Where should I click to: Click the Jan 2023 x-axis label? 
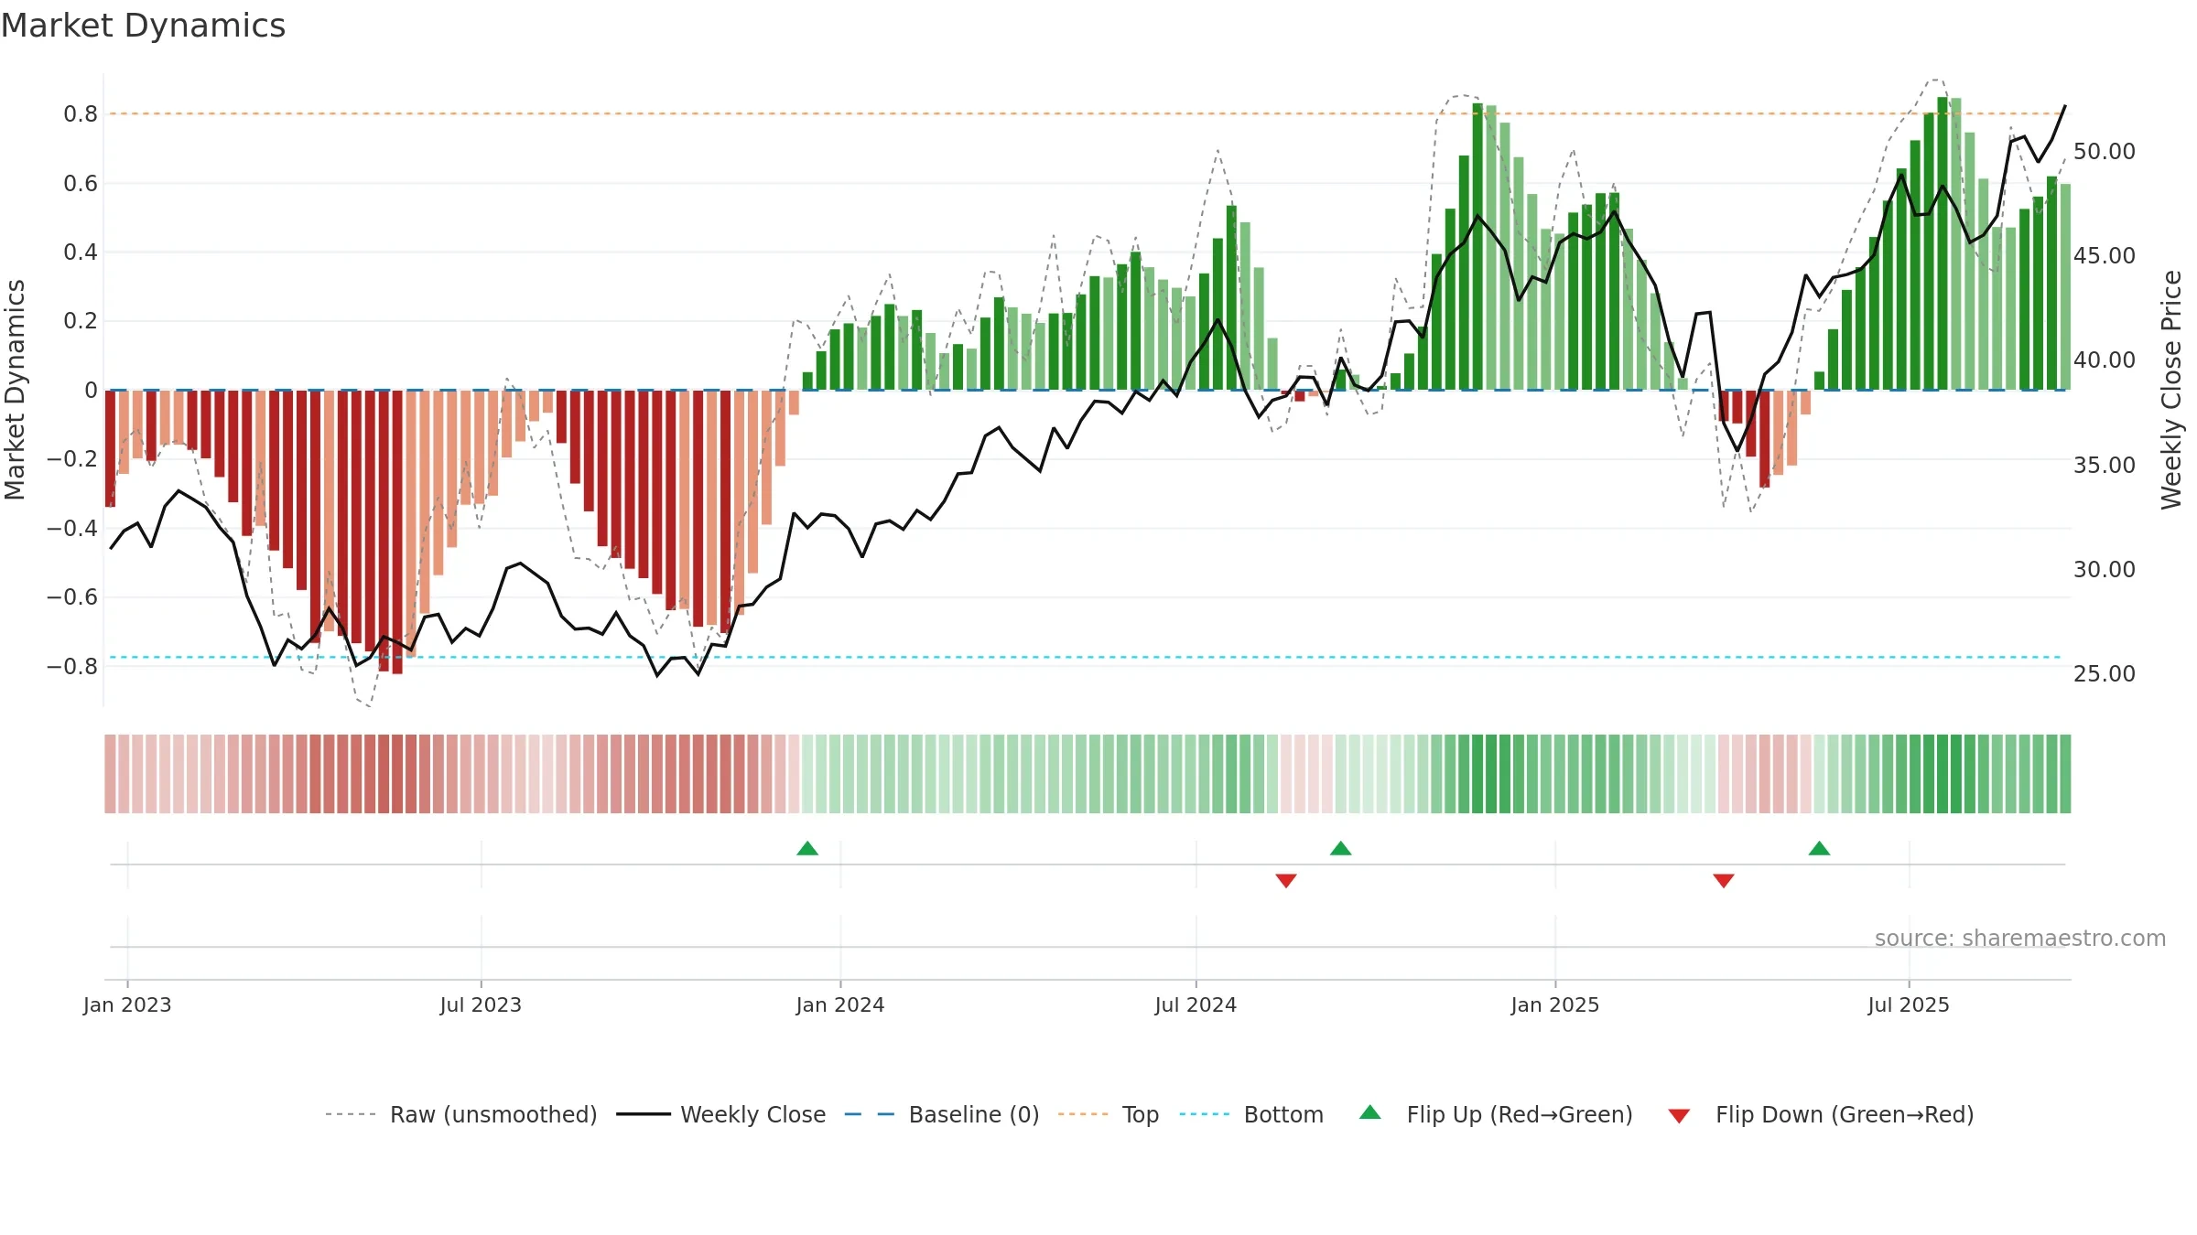(x=127, y=1004)
